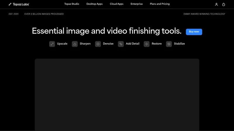Choose the Add Detail label

[133, 44]
